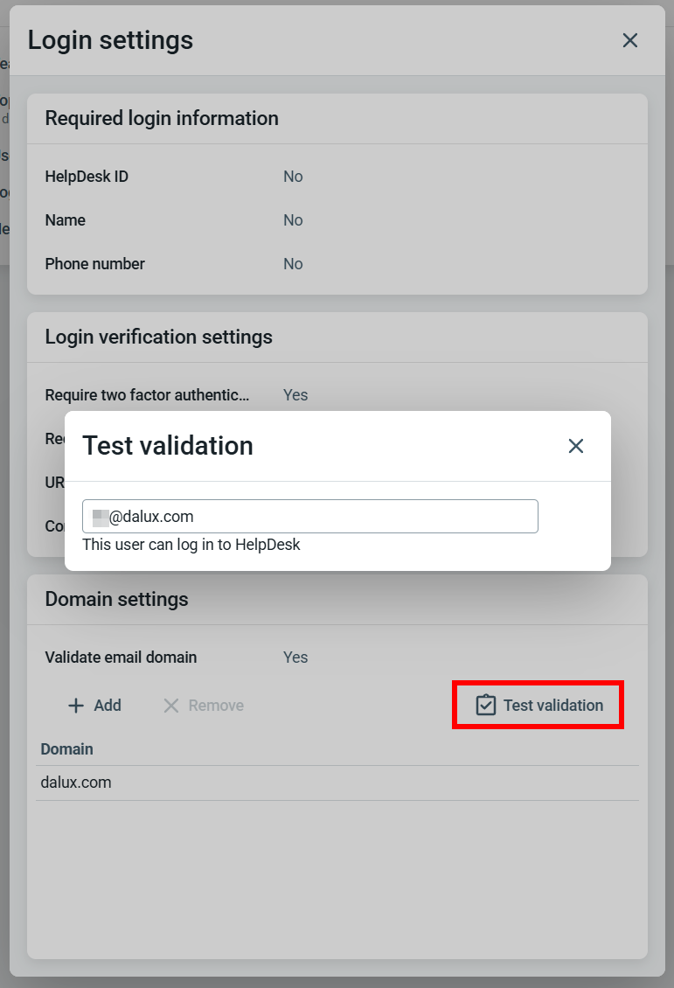Click the X icon on Login settings dialog
This screenshot has width=674, height=988.
[629, 40]
